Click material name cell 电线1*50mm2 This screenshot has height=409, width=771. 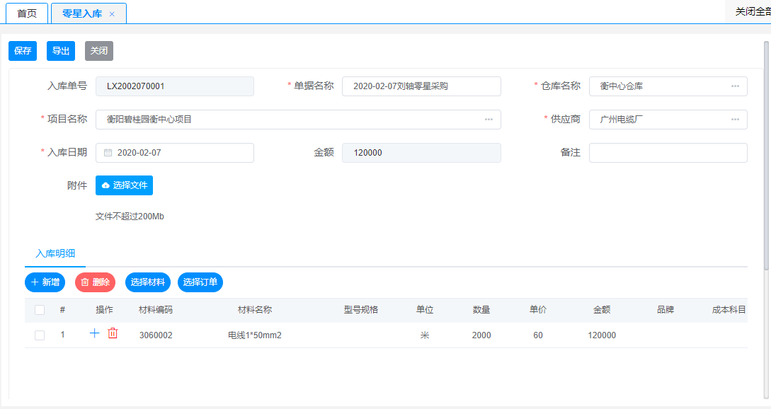[x=255, y=335]
